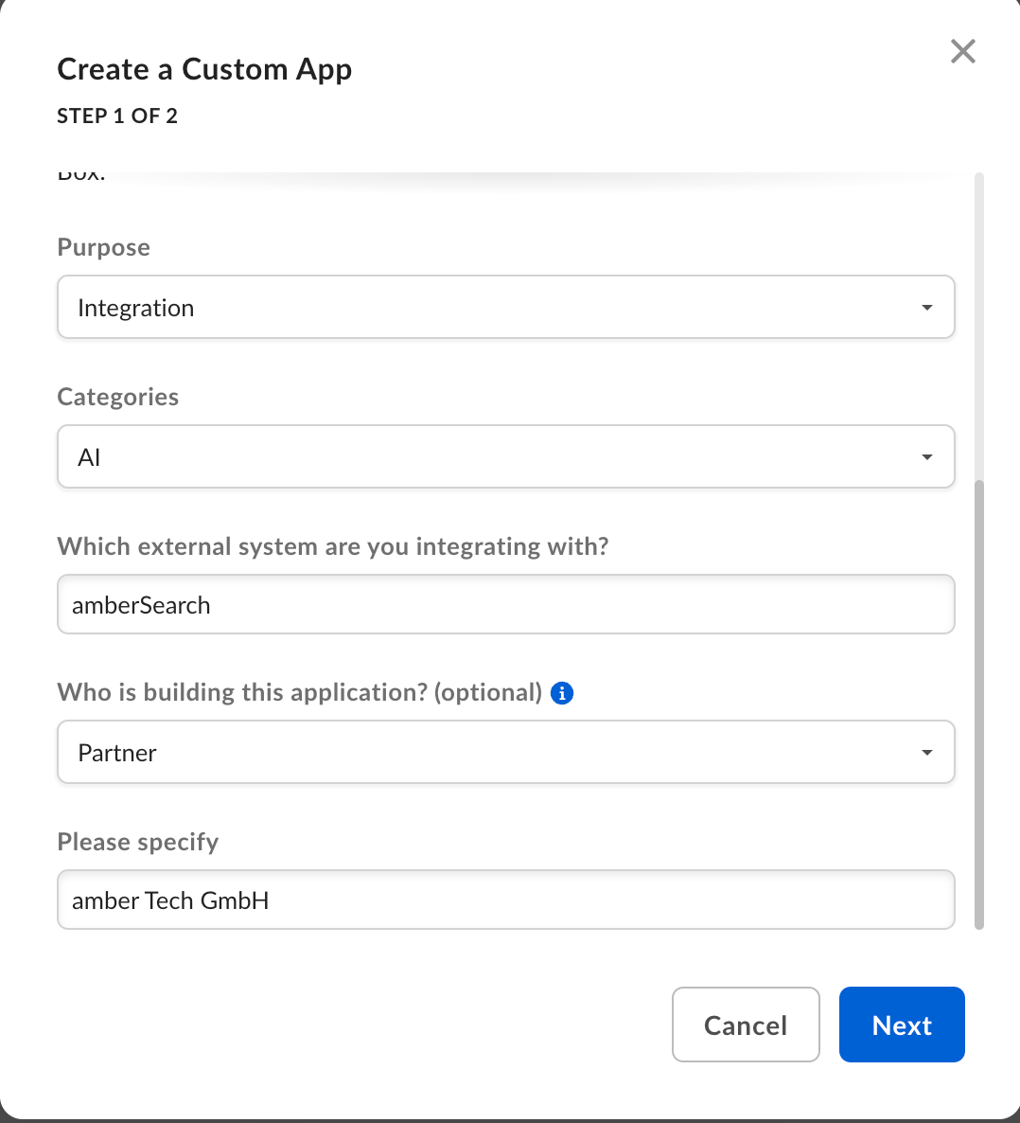Click the STEP 1 OF 2 indicator
The image size is (1020, 1123).
117,116
